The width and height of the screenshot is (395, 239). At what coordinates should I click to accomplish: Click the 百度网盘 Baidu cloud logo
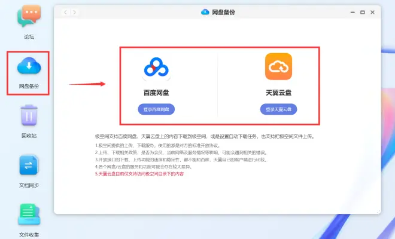[x=156, y=68]
